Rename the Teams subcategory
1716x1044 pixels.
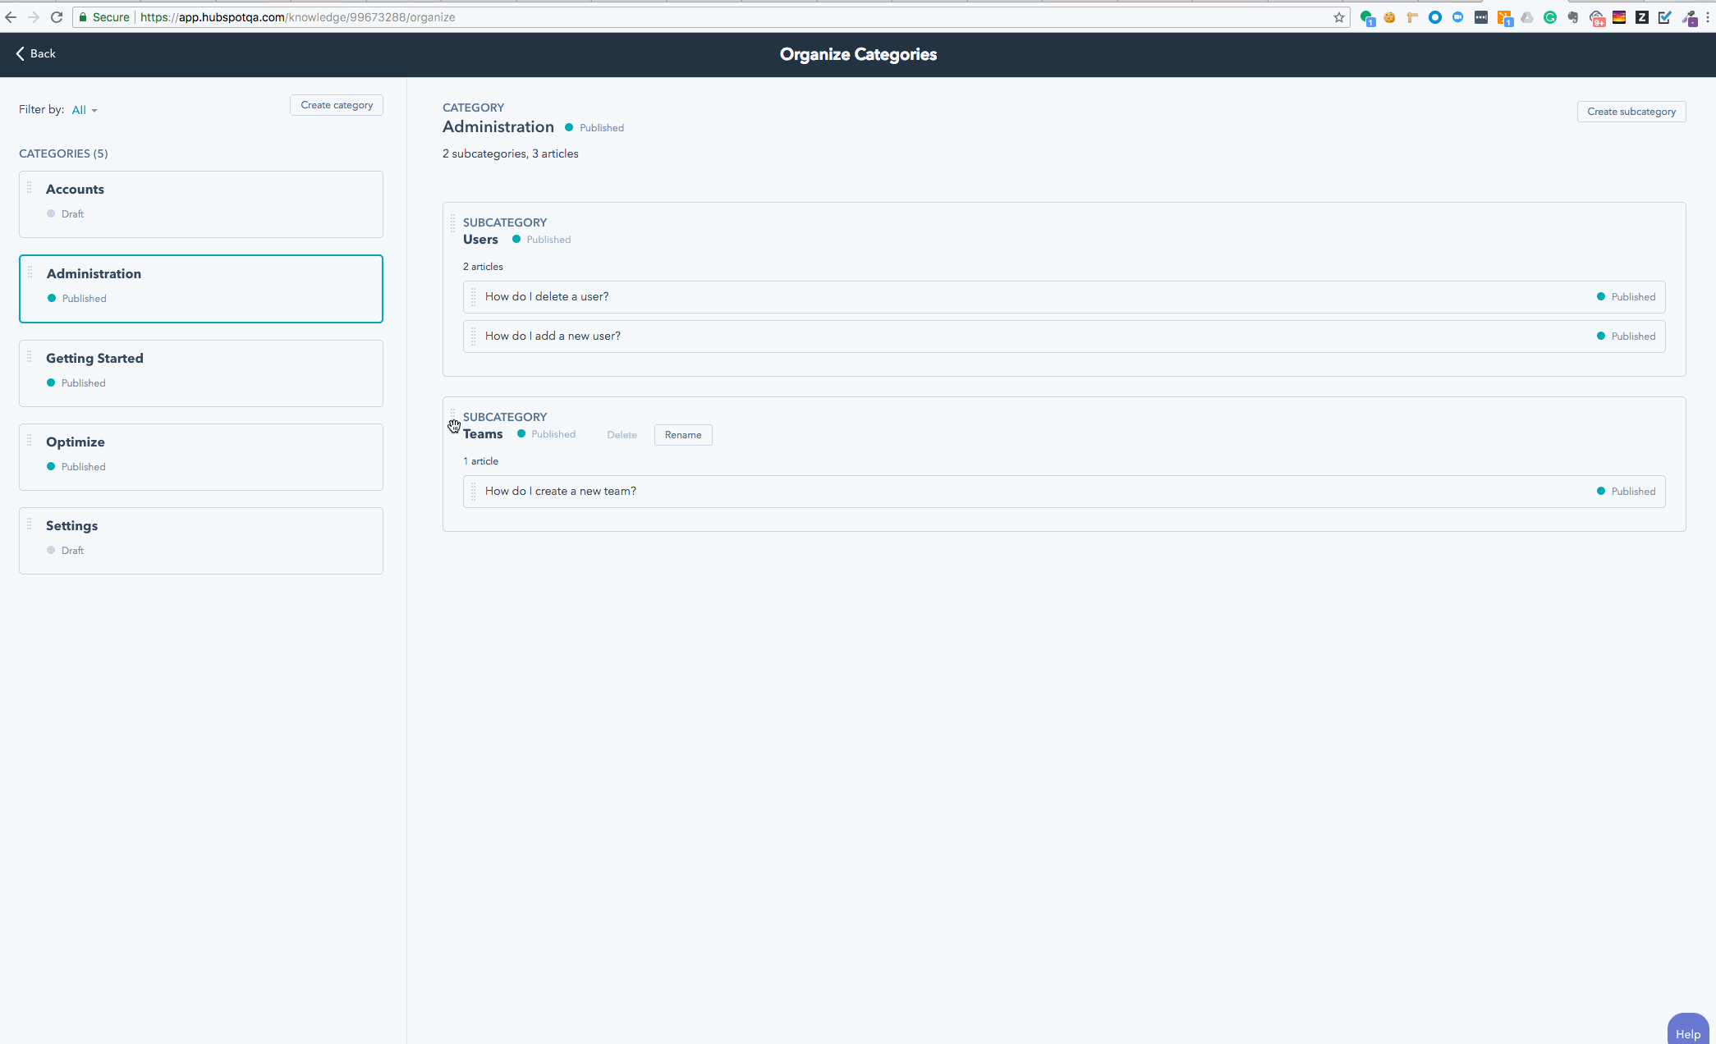point(682,435)
